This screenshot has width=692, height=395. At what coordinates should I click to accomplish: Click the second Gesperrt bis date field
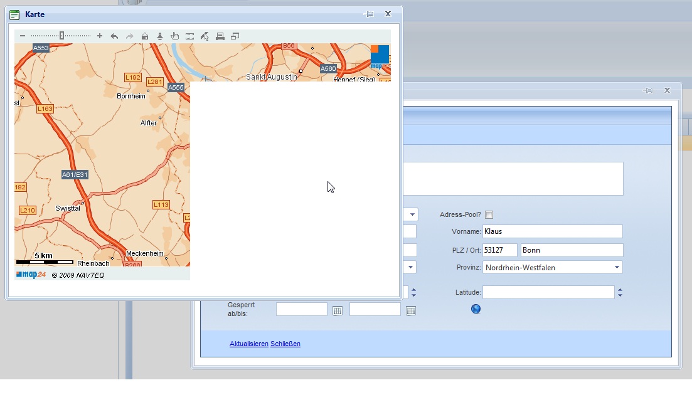375,309
